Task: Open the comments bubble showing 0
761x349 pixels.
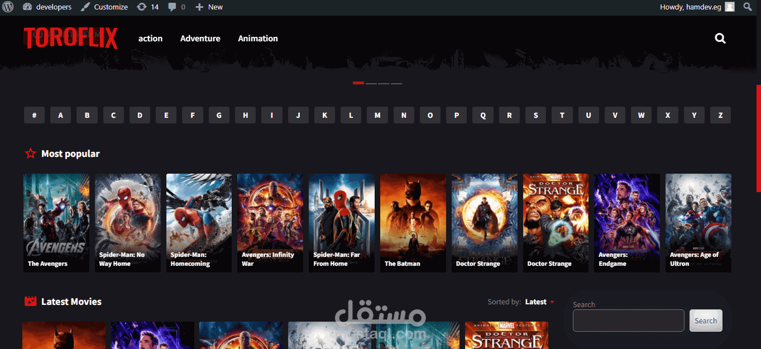Action: click(x=176, y=7)
